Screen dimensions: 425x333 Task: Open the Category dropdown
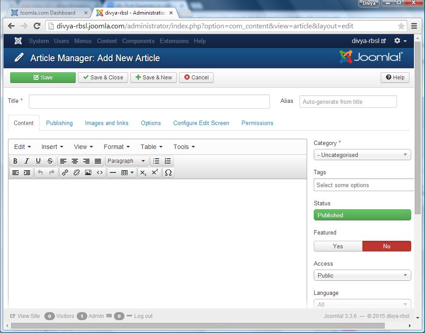coord(362,155)
